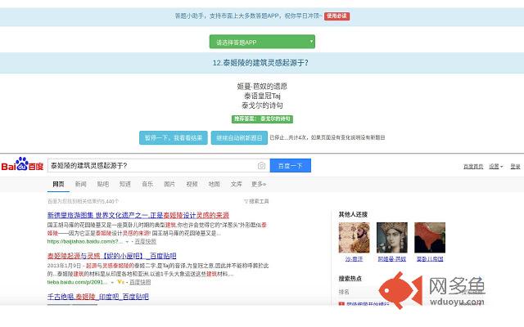Click the 登录 link

515,166
